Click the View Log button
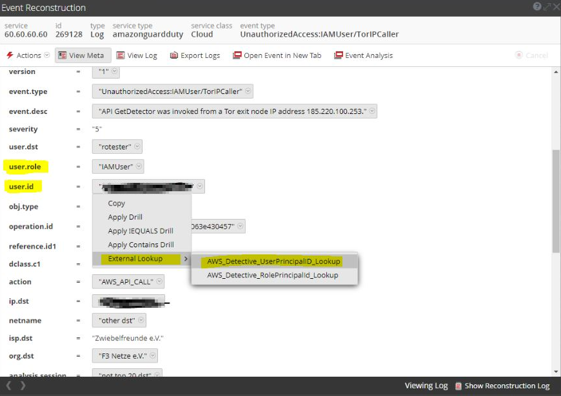Screen dimensions: 561x396 coord(137,55)
